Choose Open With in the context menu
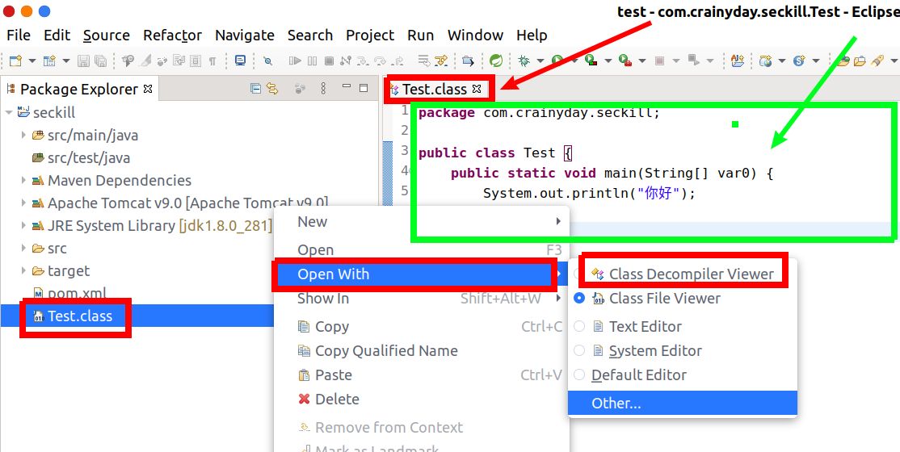Screen dimensions: 900x452 422,274
